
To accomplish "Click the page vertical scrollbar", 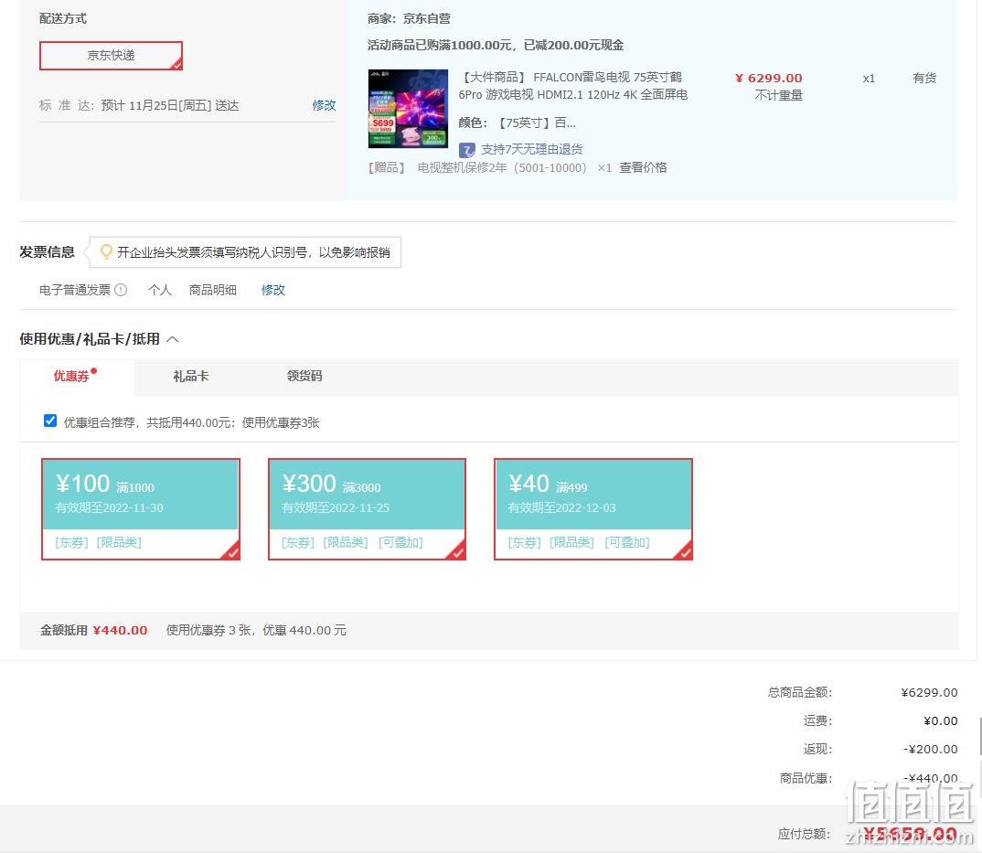I will 979,737.
